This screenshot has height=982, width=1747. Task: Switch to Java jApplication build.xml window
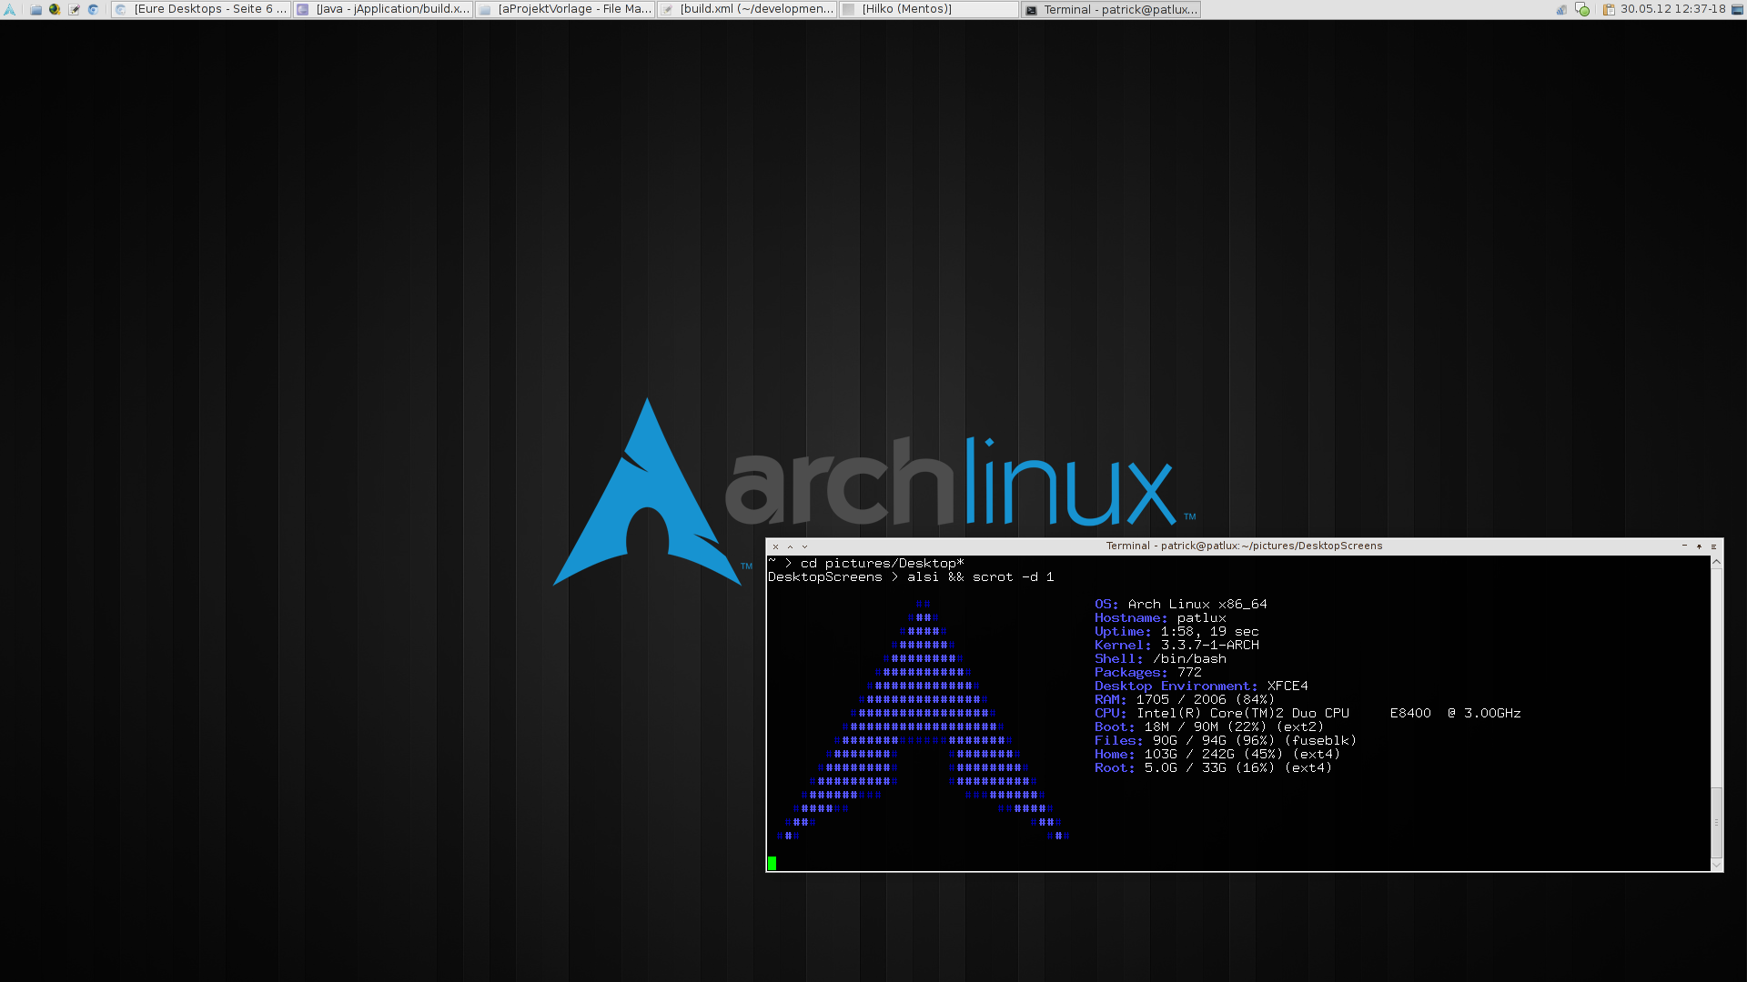[x=383, y=9]
